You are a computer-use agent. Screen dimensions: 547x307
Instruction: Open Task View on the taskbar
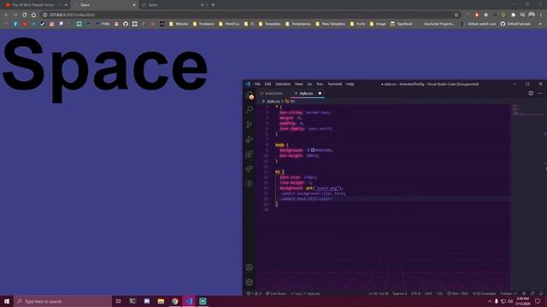pyautogui.click(x=119, y=301)
